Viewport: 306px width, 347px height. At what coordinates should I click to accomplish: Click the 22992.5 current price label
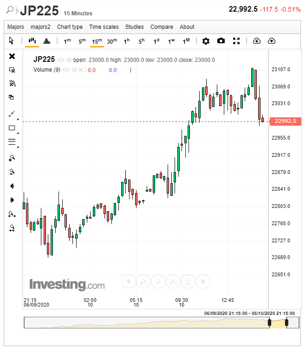286,121
